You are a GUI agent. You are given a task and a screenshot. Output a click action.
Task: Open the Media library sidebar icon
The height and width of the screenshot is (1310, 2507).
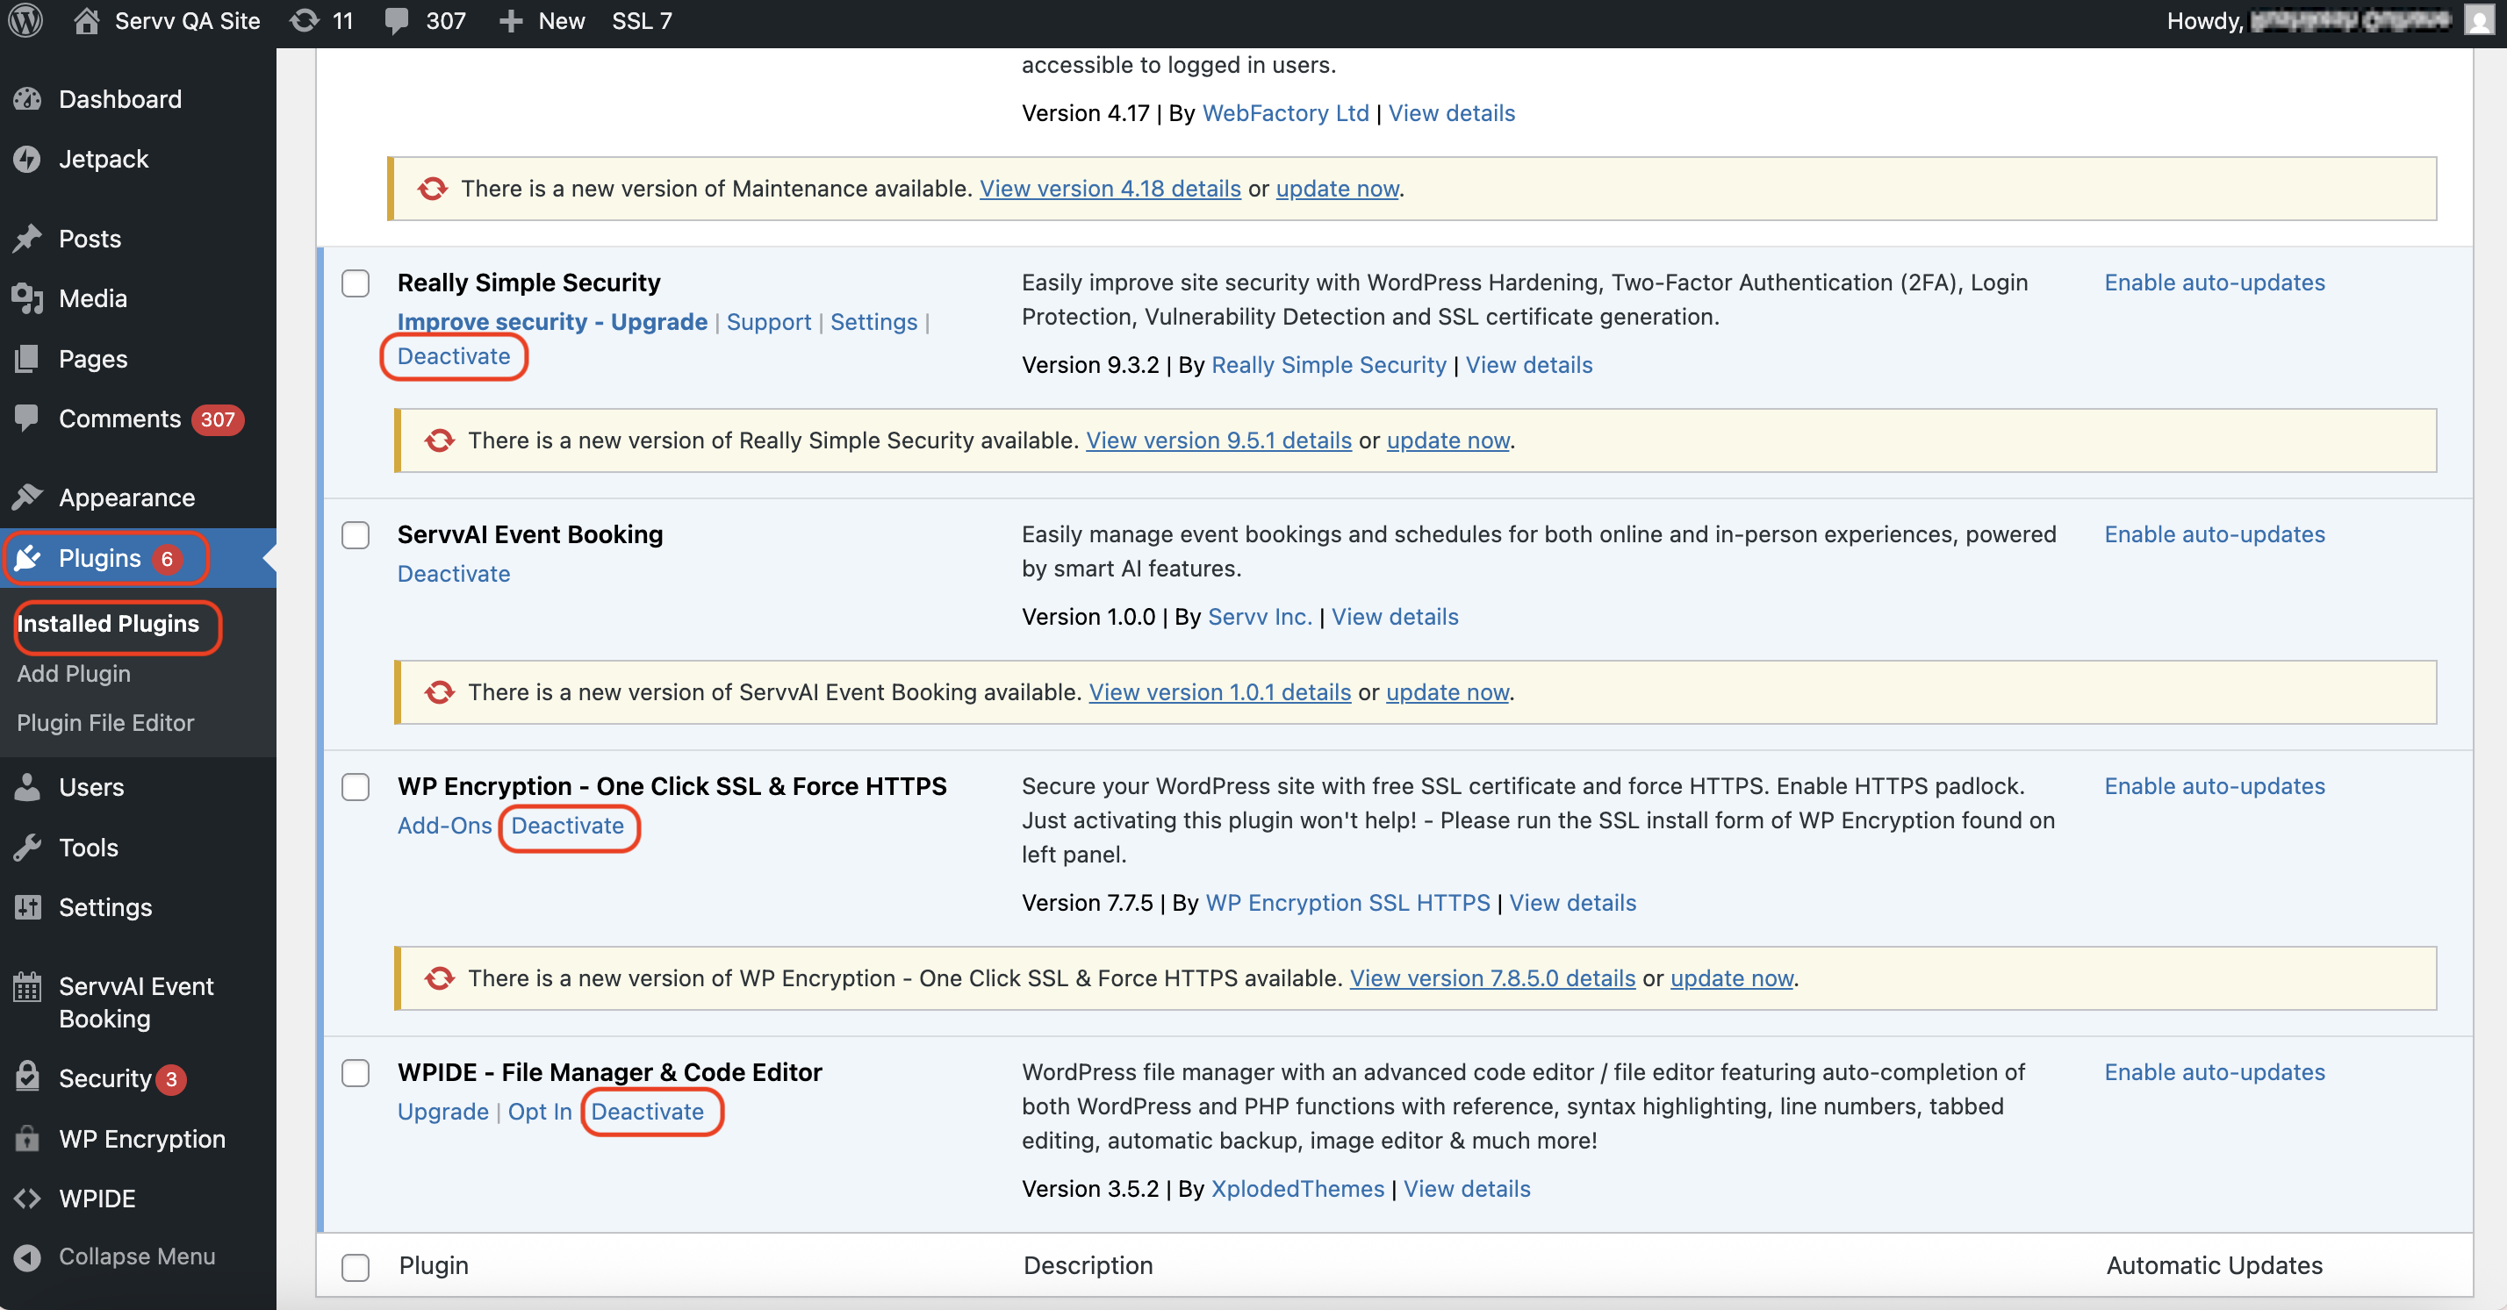click(27, 298)
